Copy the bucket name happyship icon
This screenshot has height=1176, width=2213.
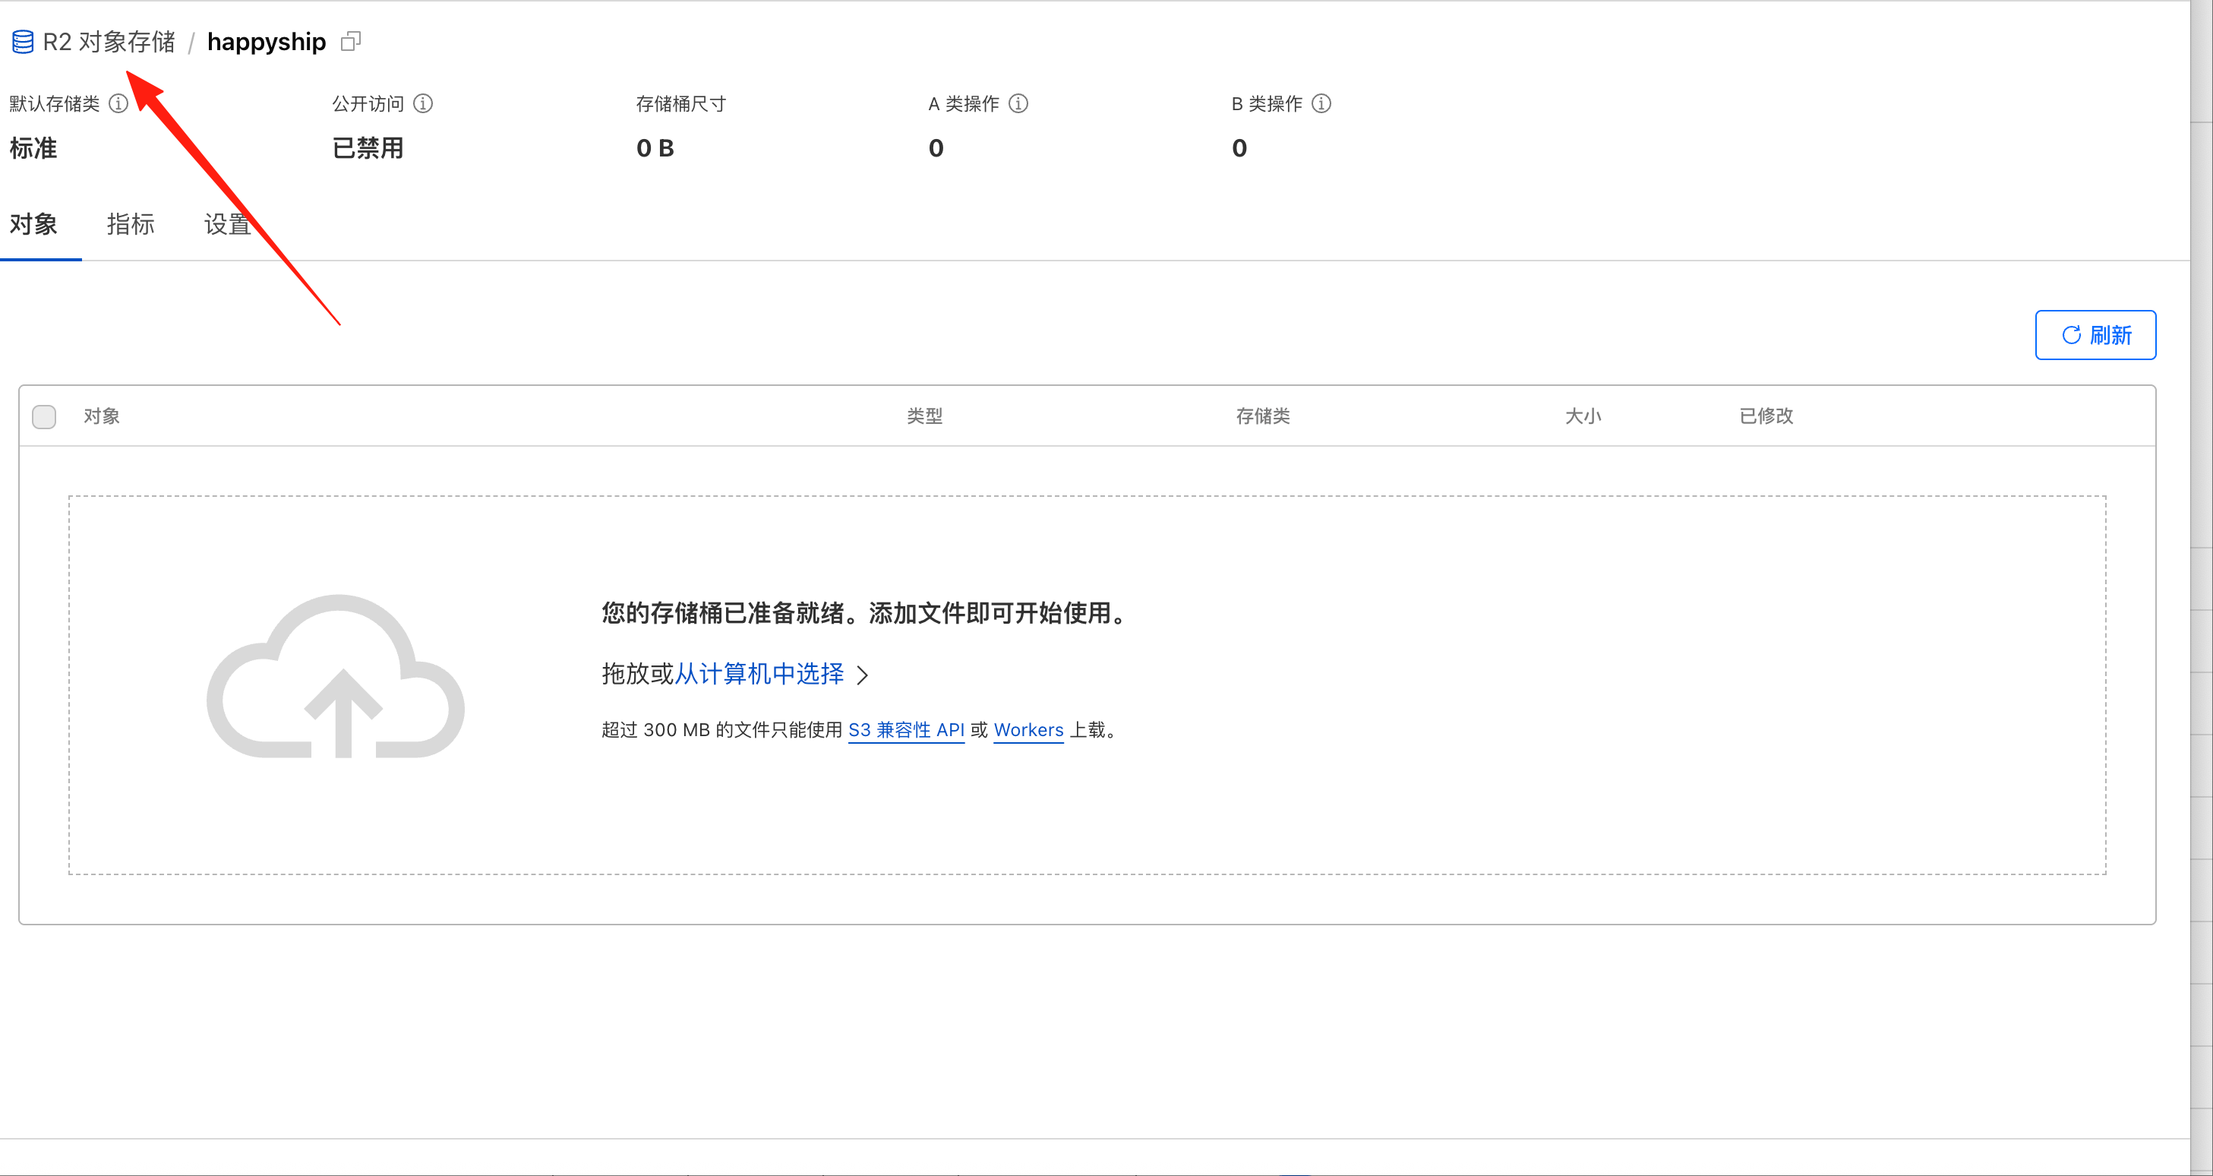351,41
